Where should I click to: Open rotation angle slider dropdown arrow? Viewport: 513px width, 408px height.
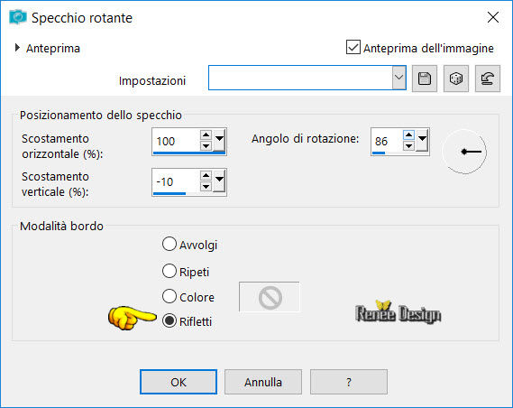pos(422,140)
